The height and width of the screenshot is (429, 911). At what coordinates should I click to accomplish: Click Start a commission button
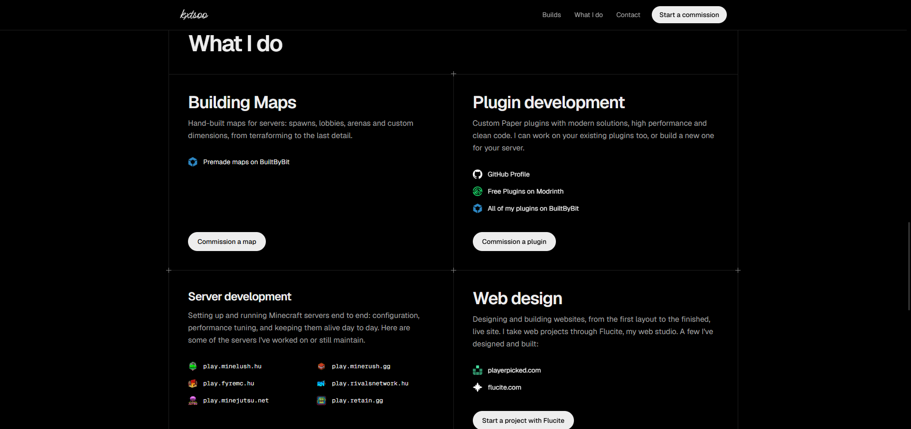coord(689,15)
